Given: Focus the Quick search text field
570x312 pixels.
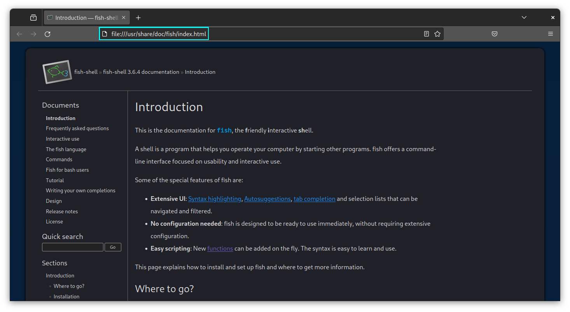Looking at the screenshot, I should 73,247.
